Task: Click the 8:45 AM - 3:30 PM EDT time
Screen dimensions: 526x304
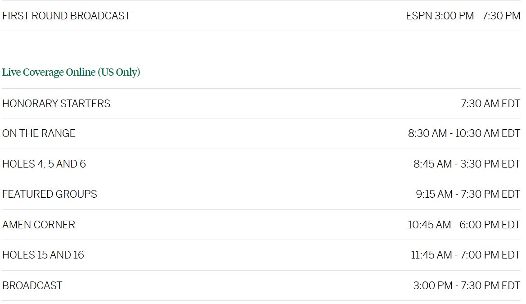Action: 467,164
